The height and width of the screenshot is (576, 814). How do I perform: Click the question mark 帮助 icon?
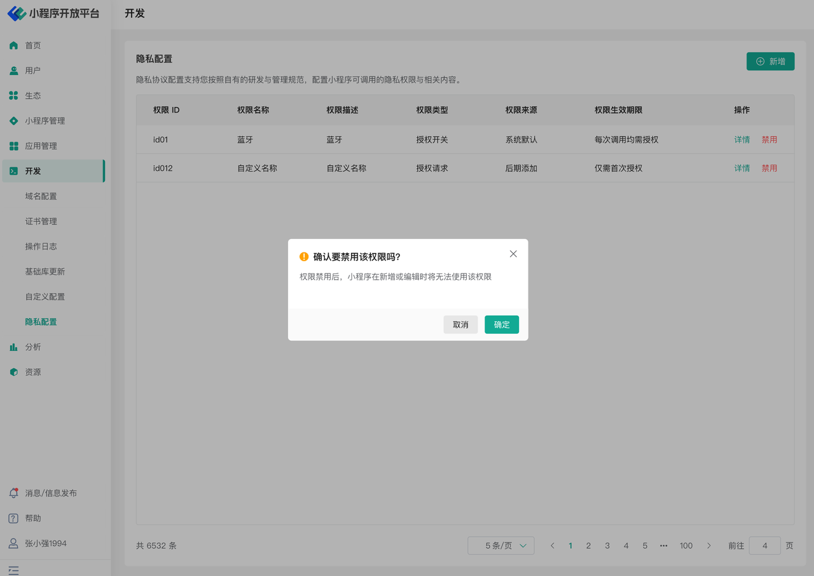pos(13,518)
